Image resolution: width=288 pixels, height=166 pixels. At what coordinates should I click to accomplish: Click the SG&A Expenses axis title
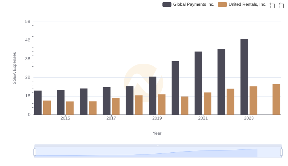[x=14, y=68]
